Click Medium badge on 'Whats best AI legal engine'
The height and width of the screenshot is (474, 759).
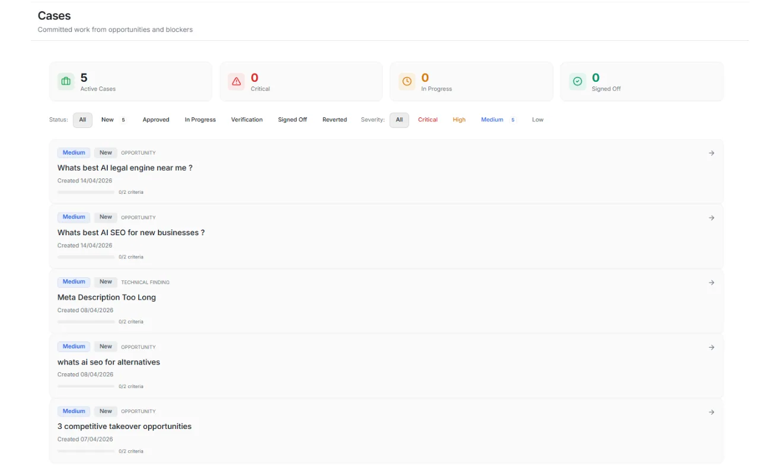tap(74, 153)
